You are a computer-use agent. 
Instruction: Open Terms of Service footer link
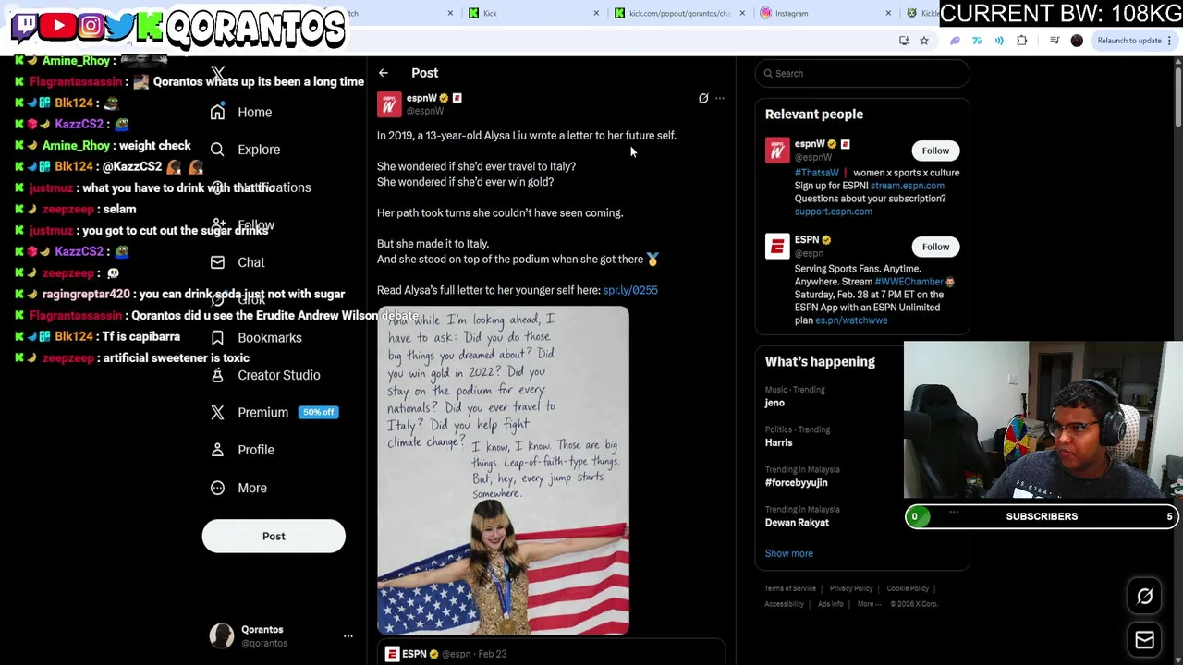click(790, 588)
